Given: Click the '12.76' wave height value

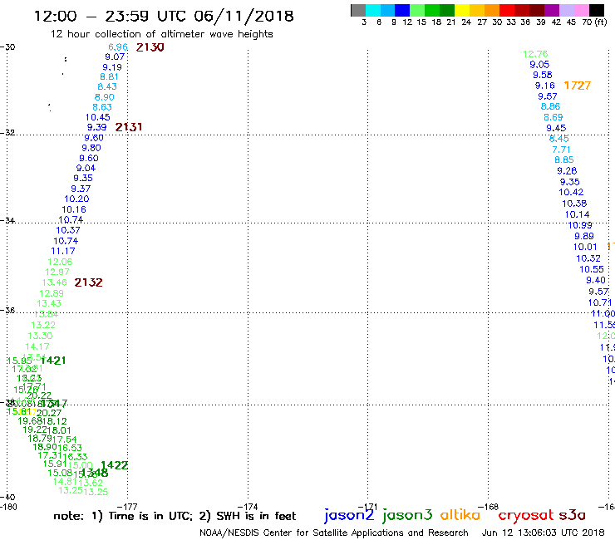Looking at the screenshot, I should pos(535,54).
